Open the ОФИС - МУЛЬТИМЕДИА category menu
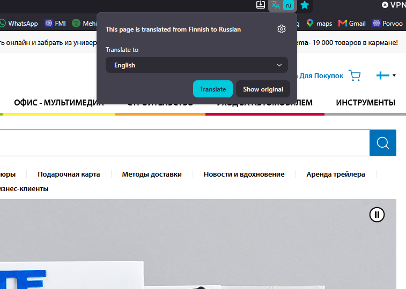 click(59, 103)
